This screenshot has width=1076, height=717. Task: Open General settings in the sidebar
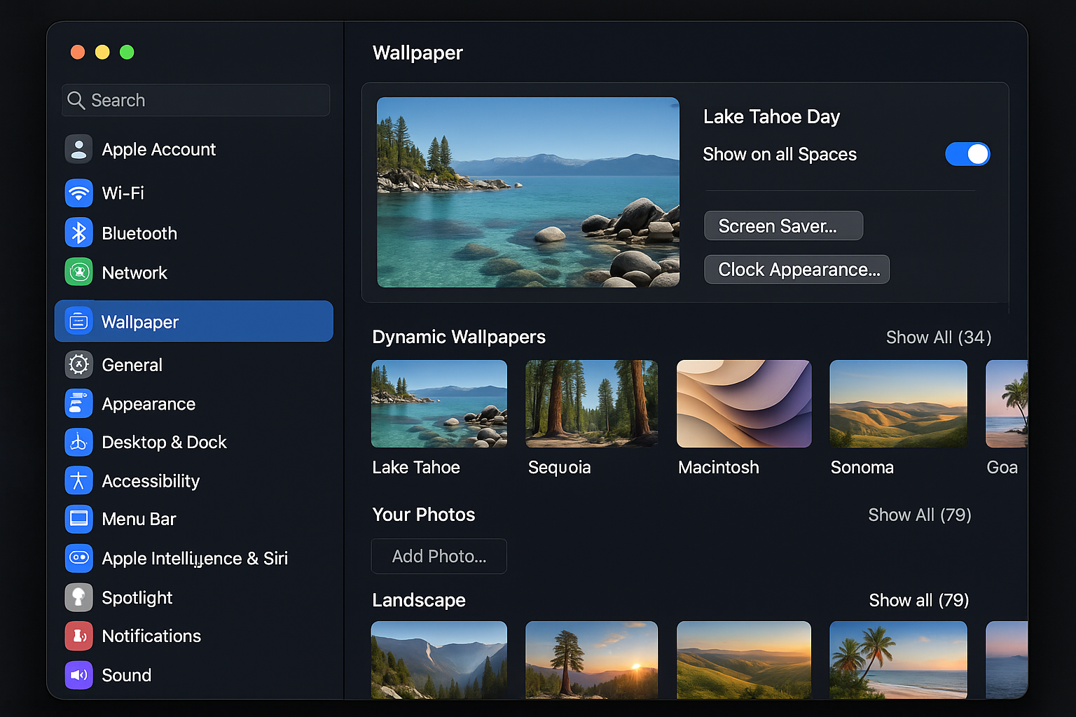click(78, 364)
